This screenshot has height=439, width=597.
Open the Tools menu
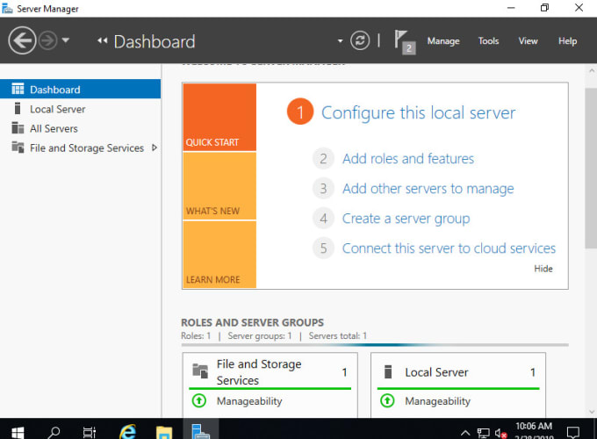[488, 40]
